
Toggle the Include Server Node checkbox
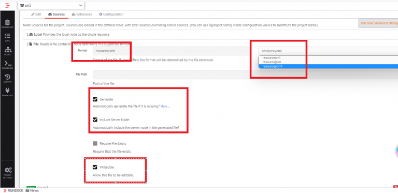point(95,120)
